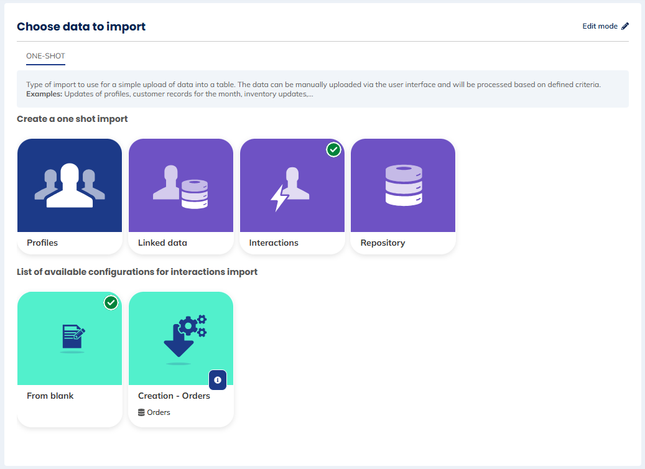645x469 pixels.
Task: Click the Profiles card label
Action: point(42,243)
